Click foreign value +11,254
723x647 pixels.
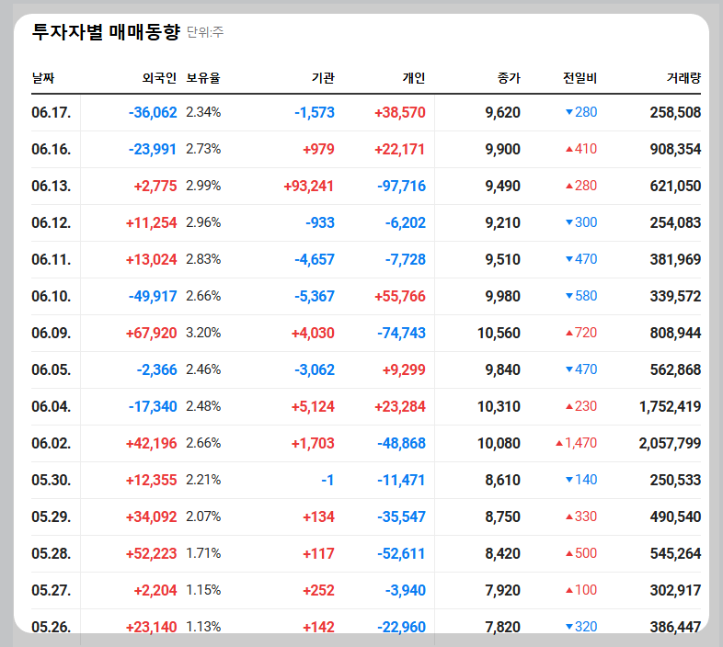pos(151,223)
